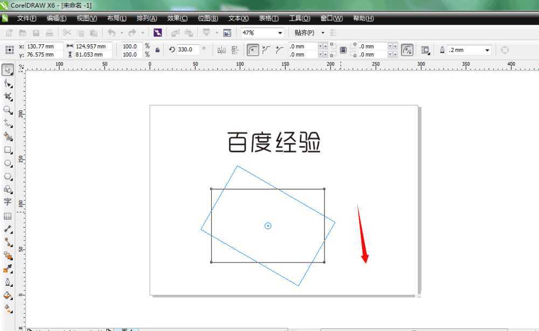Open the zoom level dropdown showing 47%
This screenshot has height=331, width=539.
click(280, 32)
